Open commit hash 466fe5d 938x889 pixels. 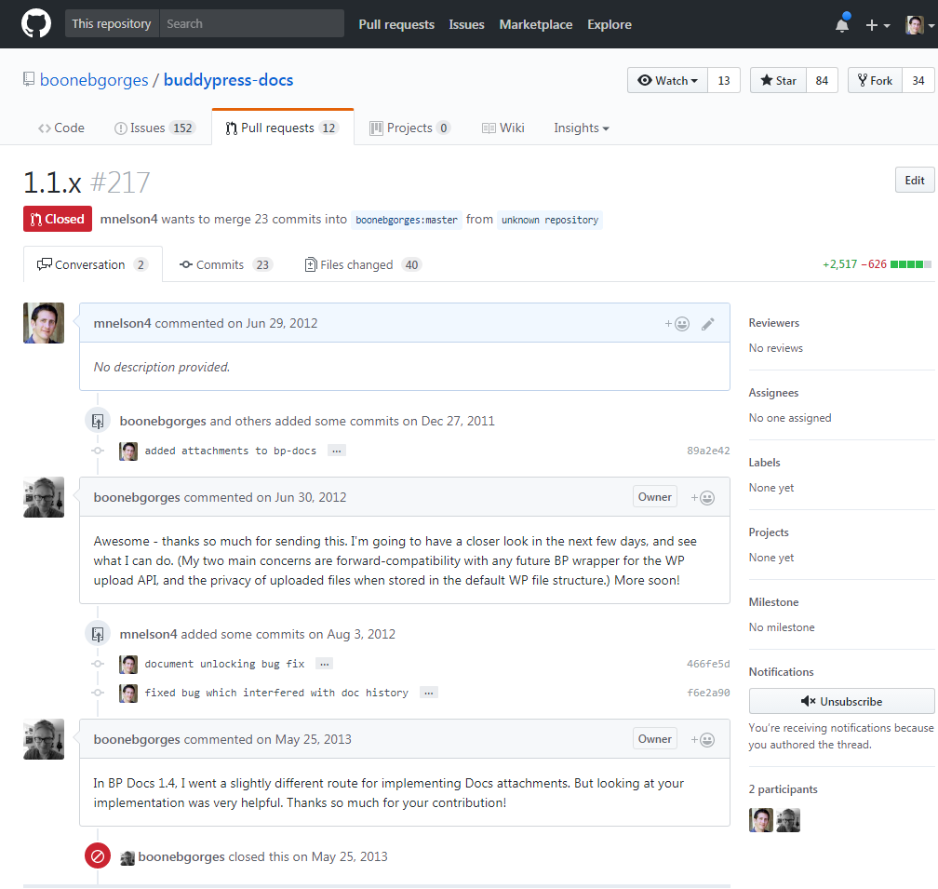[708, 664]
